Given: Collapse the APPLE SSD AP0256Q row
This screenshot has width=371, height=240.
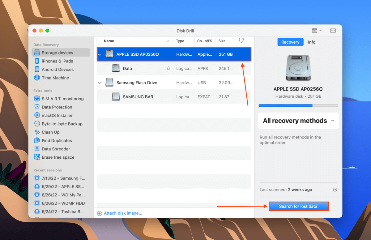Looking at the screenshot, I should click(100, 54).
